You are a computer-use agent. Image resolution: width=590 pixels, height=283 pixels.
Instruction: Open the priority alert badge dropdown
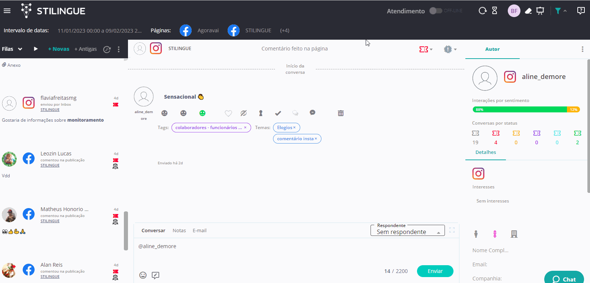(x=450, y=49)
